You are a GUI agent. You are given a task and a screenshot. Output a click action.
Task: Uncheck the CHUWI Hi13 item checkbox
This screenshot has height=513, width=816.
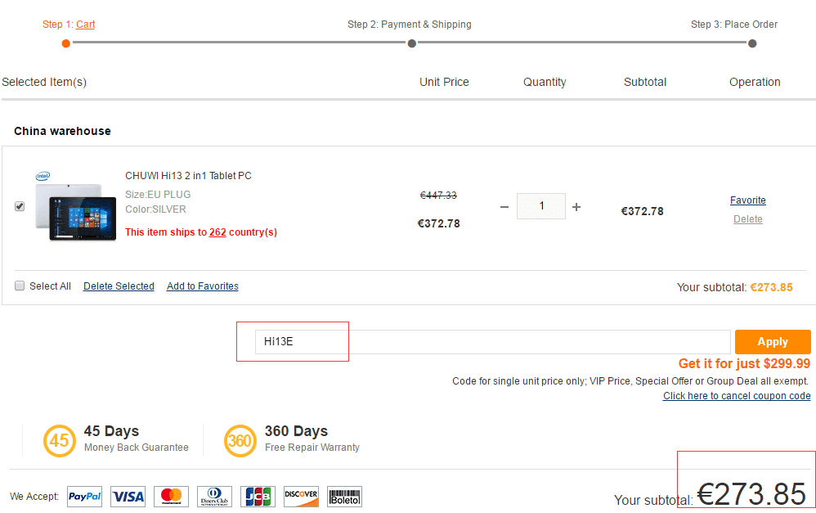20,206
